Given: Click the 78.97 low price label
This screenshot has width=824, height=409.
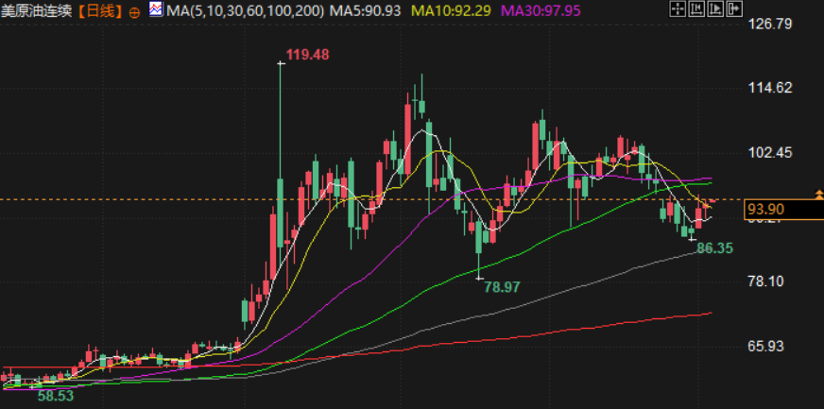Looking at the screenshot, I should pyautogui.click(x=502, y=287).
